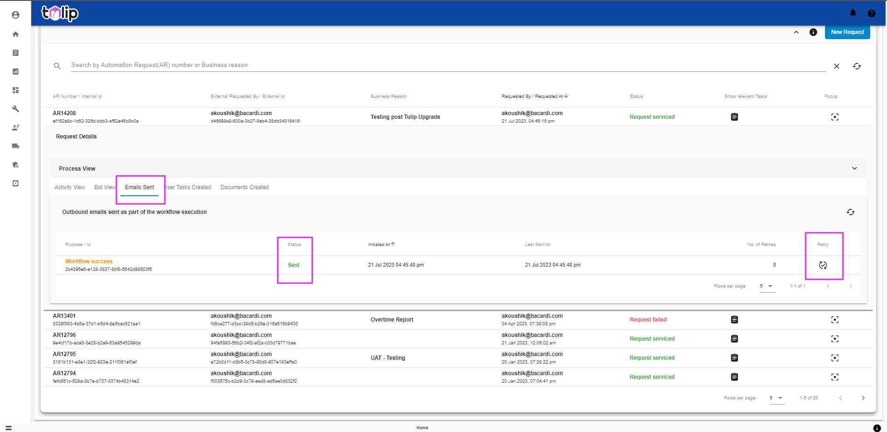The height and width of the screenshot is (432, 887).
Task: Retry sending the Workflow success email
Action: [x=823, y=265]
